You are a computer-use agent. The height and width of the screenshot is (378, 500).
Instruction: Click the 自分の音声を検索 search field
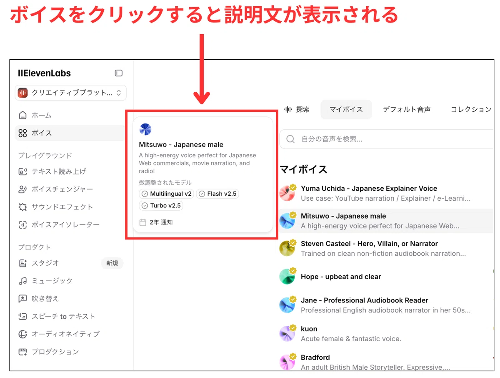387,139
